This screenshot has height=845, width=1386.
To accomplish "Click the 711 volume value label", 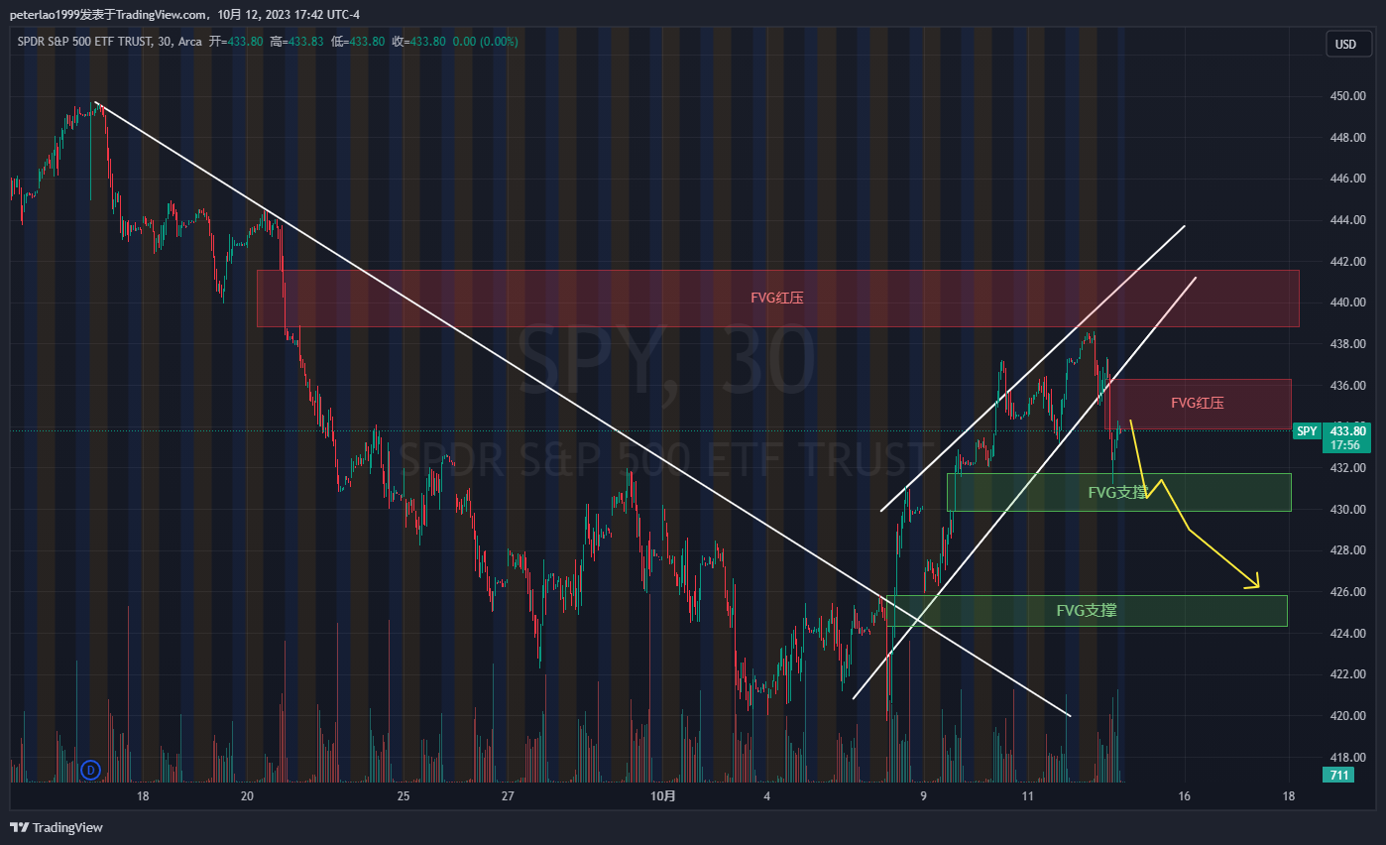I will tap(1338, 775).
